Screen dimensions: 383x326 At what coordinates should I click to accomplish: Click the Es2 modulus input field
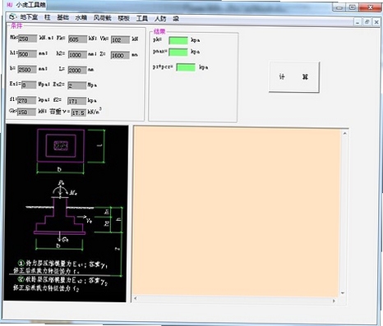(77, 85)
